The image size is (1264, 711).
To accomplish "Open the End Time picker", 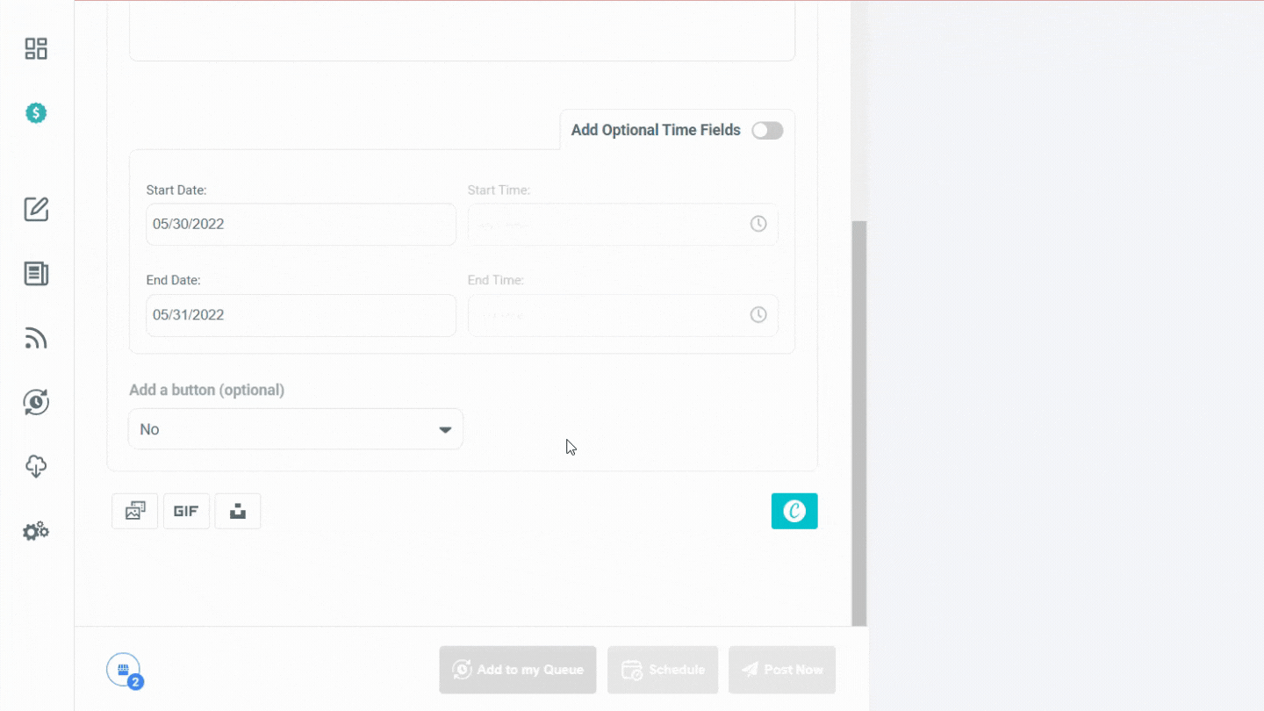I will point(758,314).
